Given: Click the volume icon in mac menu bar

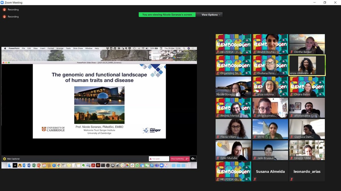Looking at the screenshot, I should (x=147, y=48).
